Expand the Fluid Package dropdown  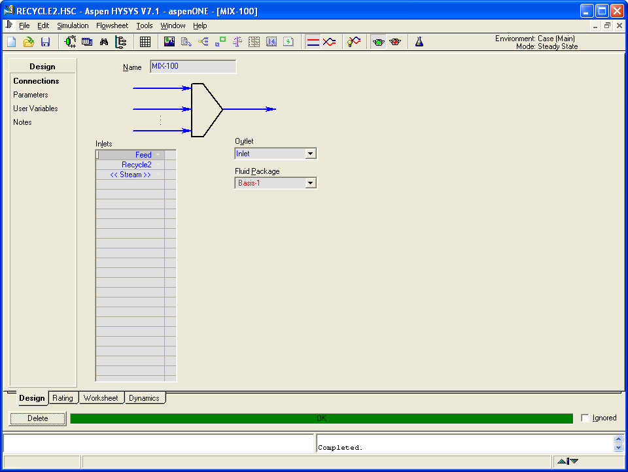tap(311, 183)
